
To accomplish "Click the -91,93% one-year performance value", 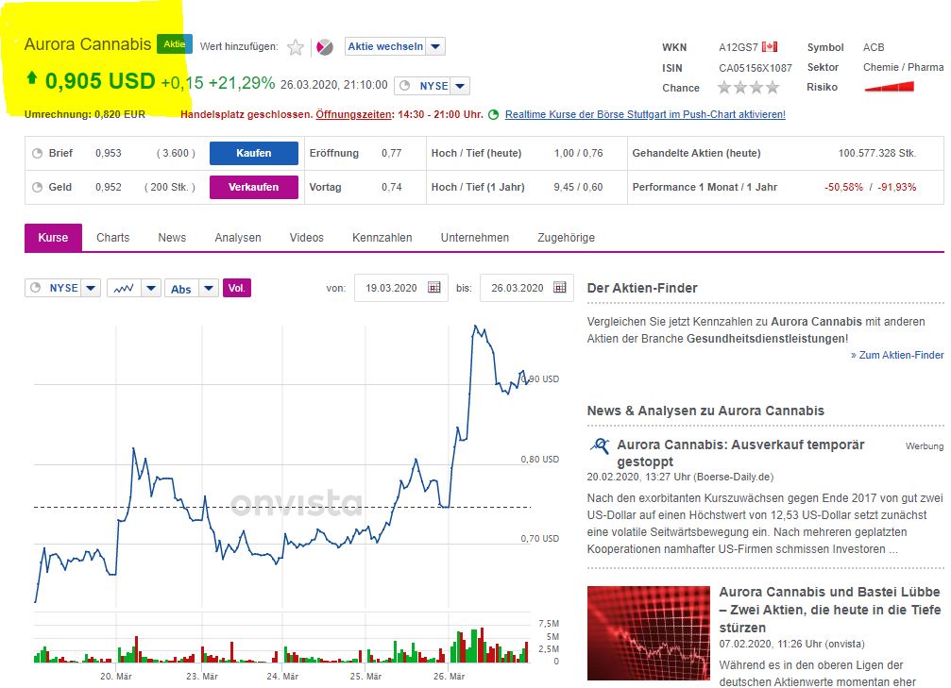I will pos(896,187).
